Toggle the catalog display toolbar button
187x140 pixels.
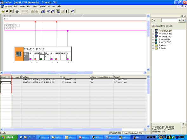58,11
